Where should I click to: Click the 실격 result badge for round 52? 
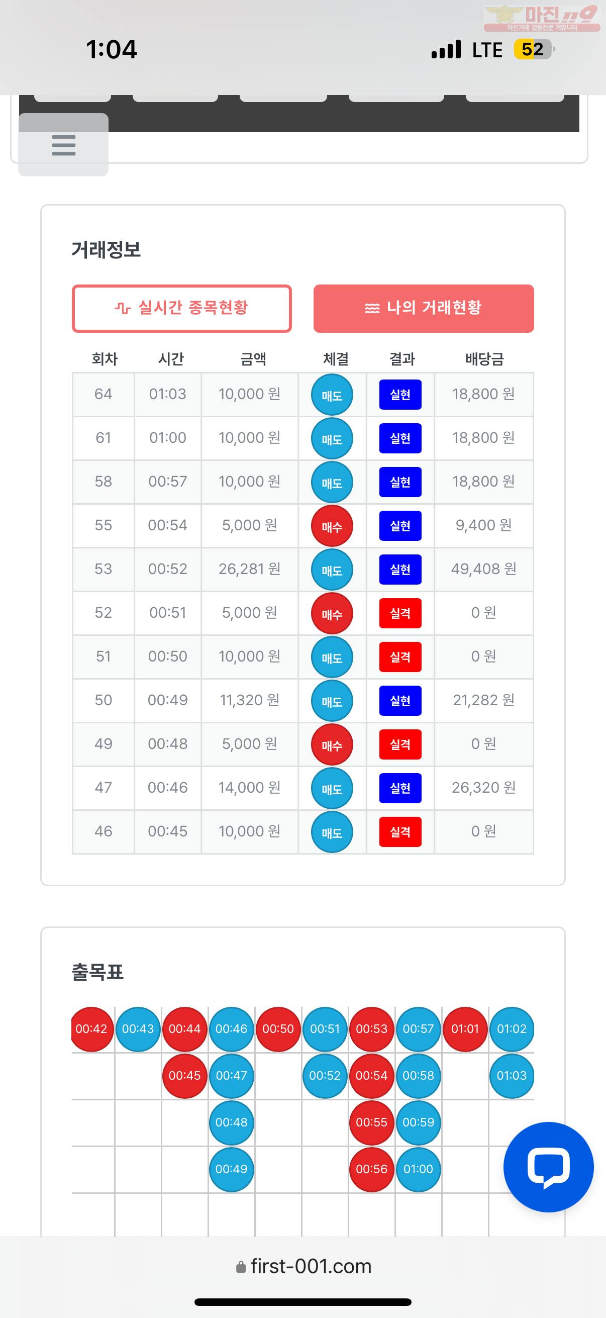[x=400, y=613]
